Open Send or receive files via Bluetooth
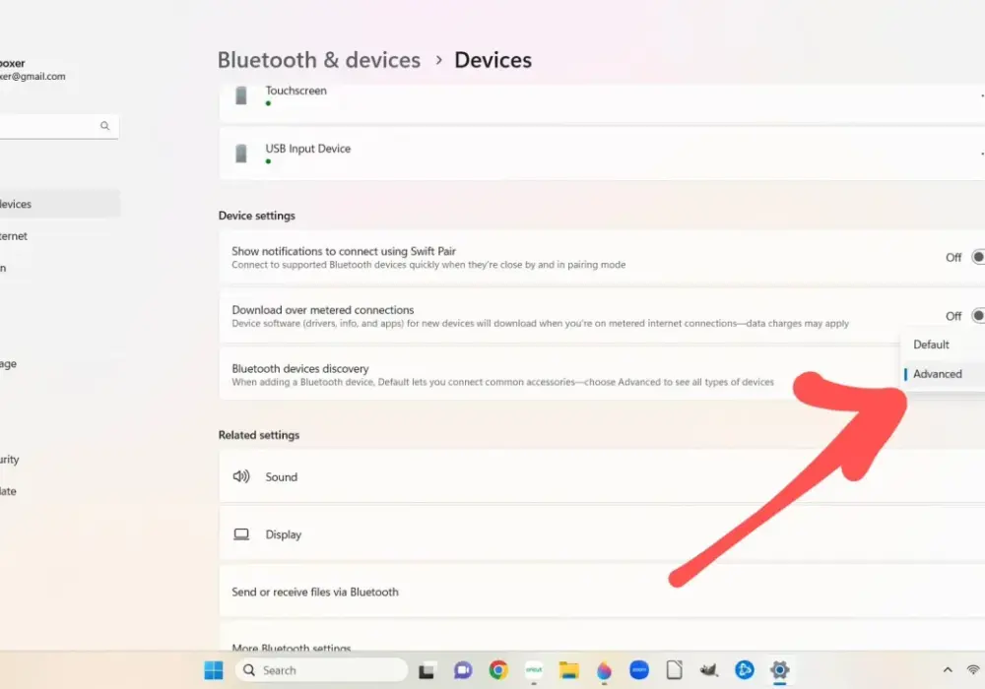 pos(602,592)
